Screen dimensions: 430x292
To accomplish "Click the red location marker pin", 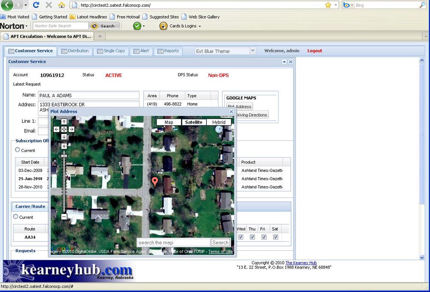I will pyautogui.click(x=155, y=181).
